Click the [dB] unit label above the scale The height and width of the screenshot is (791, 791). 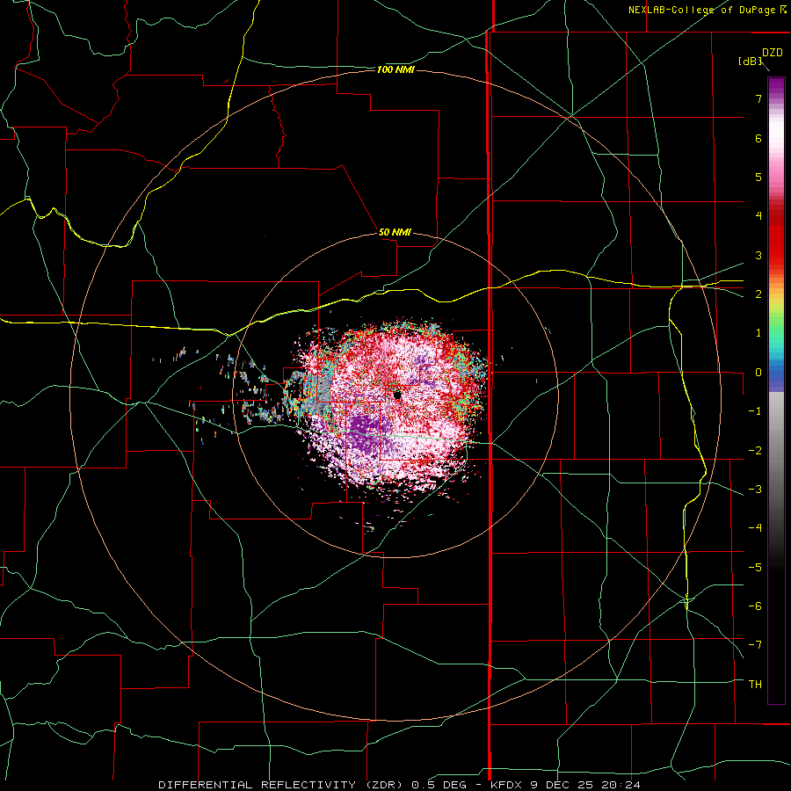coord(750,61)
